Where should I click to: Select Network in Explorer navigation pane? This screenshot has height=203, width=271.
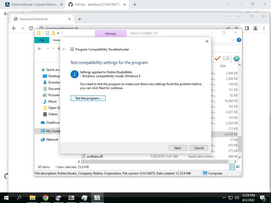pos(49,140)
